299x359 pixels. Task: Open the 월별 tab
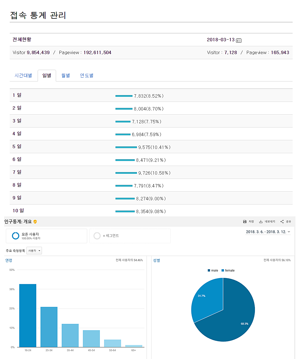tap(66, 76)
